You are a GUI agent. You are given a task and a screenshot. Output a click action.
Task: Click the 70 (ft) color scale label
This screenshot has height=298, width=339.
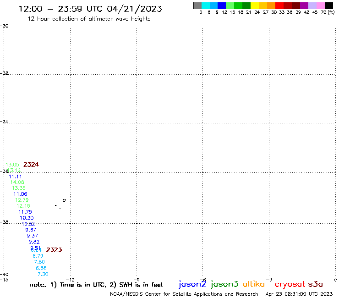point(328,12)
